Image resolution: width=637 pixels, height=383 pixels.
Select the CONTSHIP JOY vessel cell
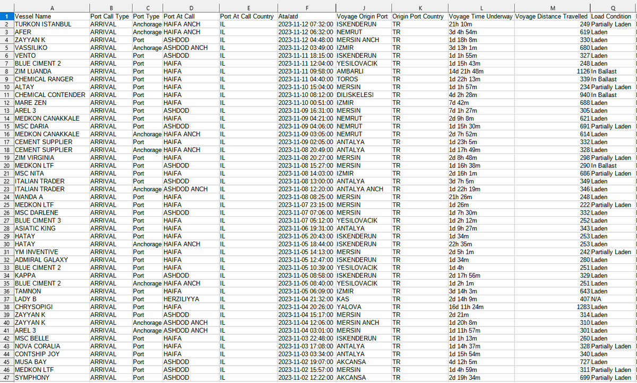51,354
